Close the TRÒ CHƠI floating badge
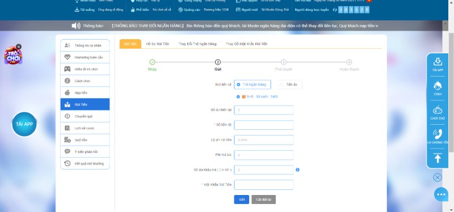This screenshot has width=454, height=212. click(x=19, y=46)
